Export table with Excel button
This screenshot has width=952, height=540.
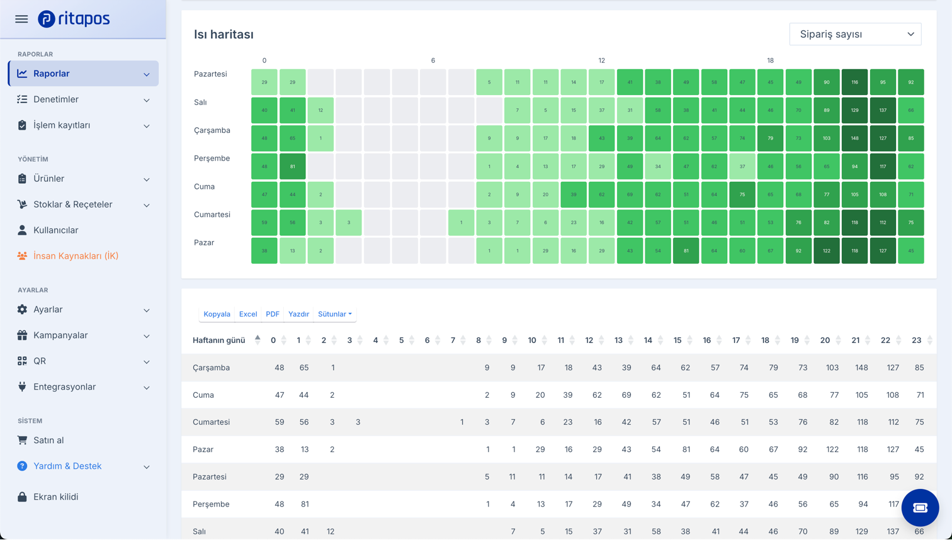(248, 314)
